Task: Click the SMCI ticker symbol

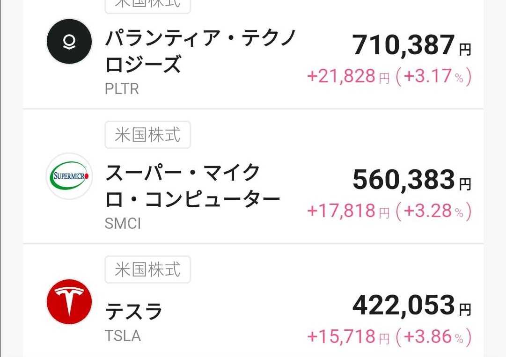Action: 123,223
